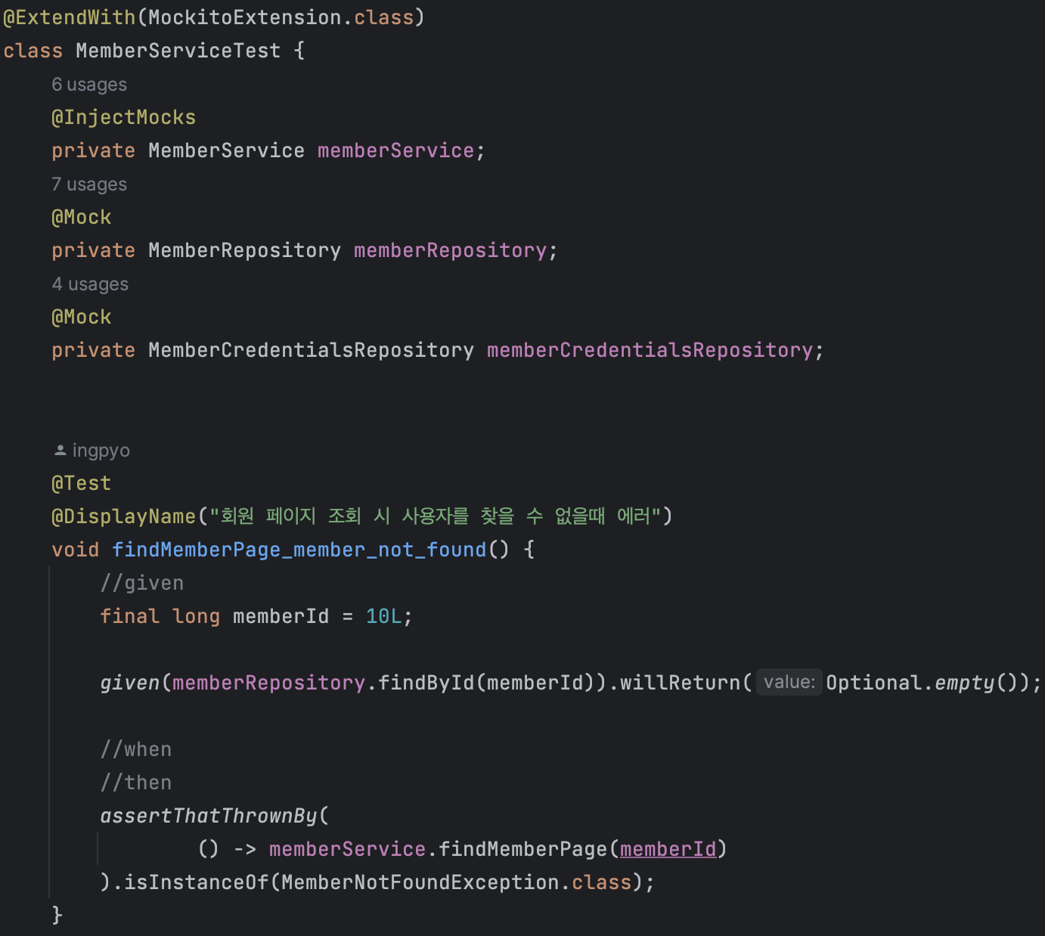
Task: Click the @Test annotation
Action: click(81, 483)
